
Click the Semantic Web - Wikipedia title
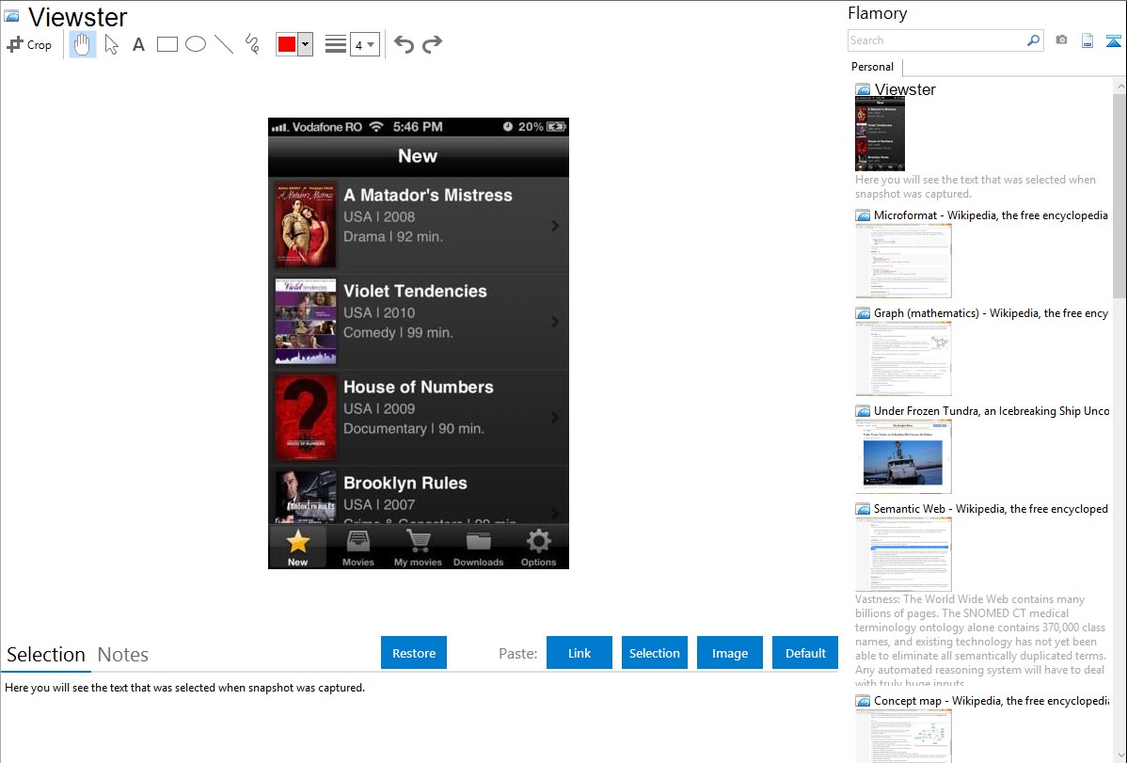coord(991,509)
